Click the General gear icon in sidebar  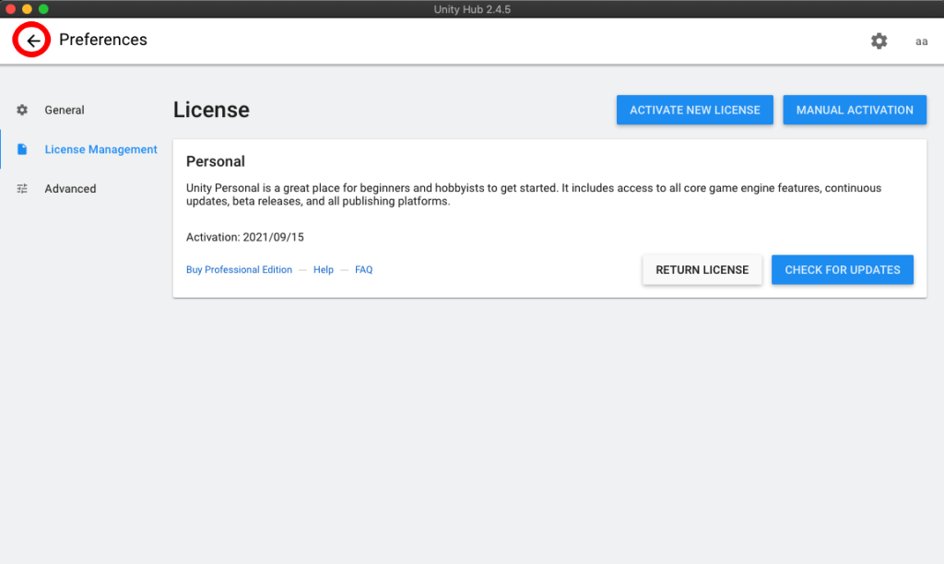point(22,111)
